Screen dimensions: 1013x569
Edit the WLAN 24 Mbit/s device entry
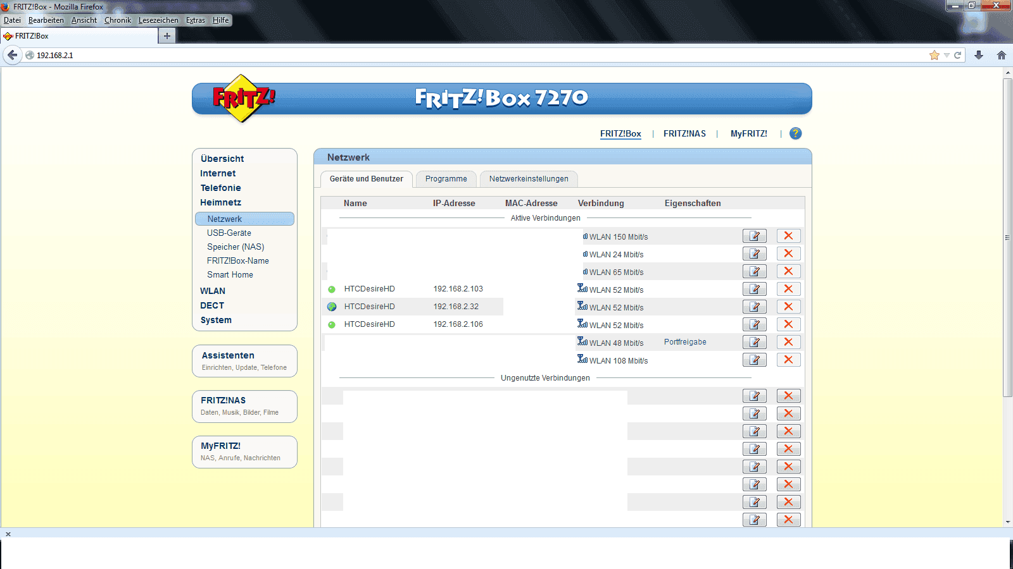(755, 254)
